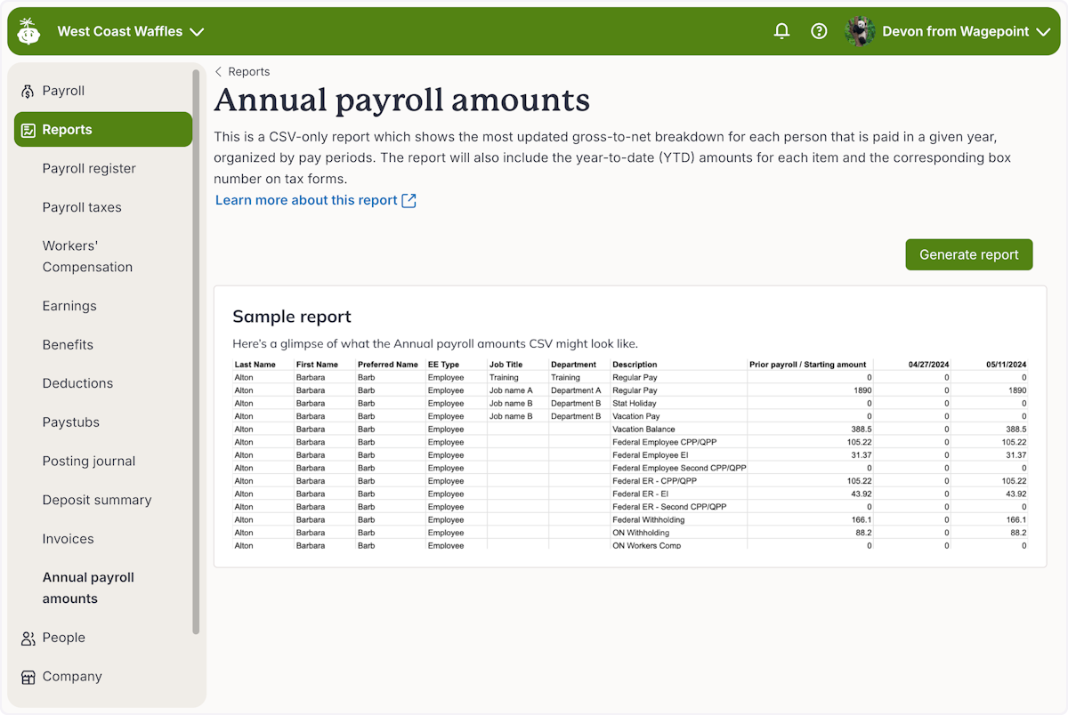Screen dimensions: 1068x715
Task: Click the Wagepoint panda logo
Action: point(28,30)
